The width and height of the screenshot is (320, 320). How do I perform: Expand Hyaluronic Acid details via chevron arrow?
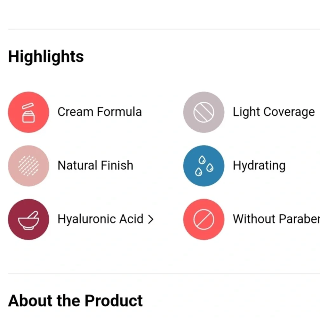151,220
